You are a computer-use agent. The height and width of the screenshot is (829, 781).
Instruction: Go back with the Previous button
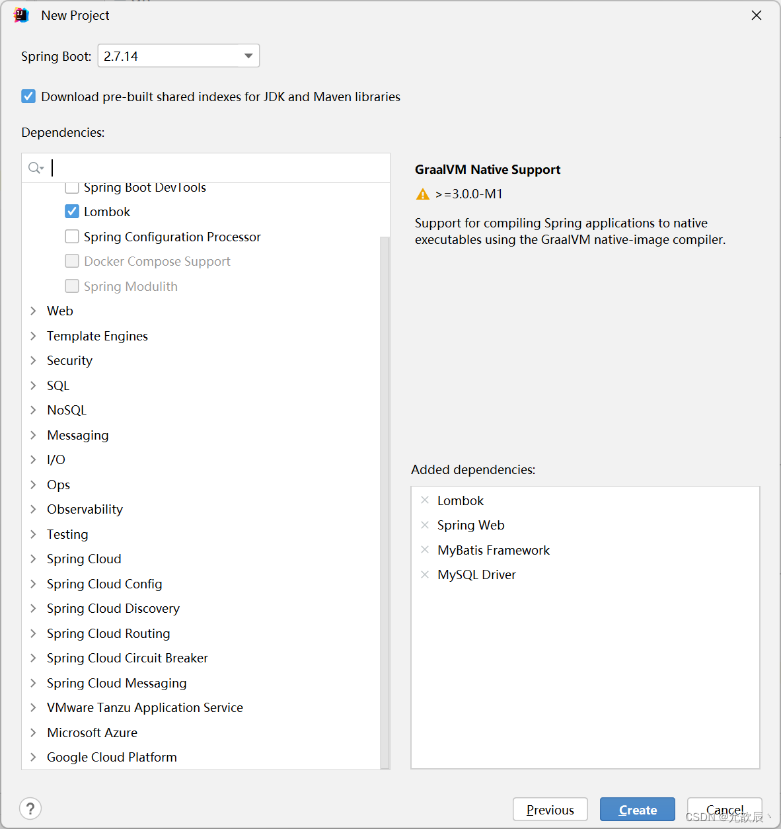550,809
